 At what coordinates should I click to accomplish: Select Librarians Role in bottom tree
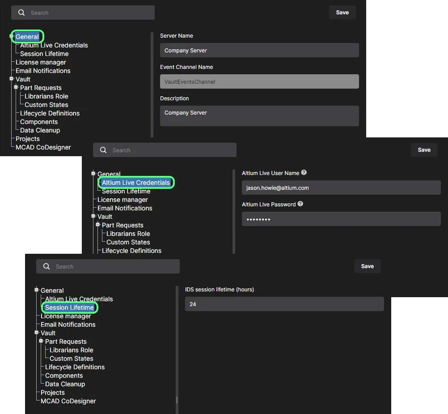(x=72, y=350)
